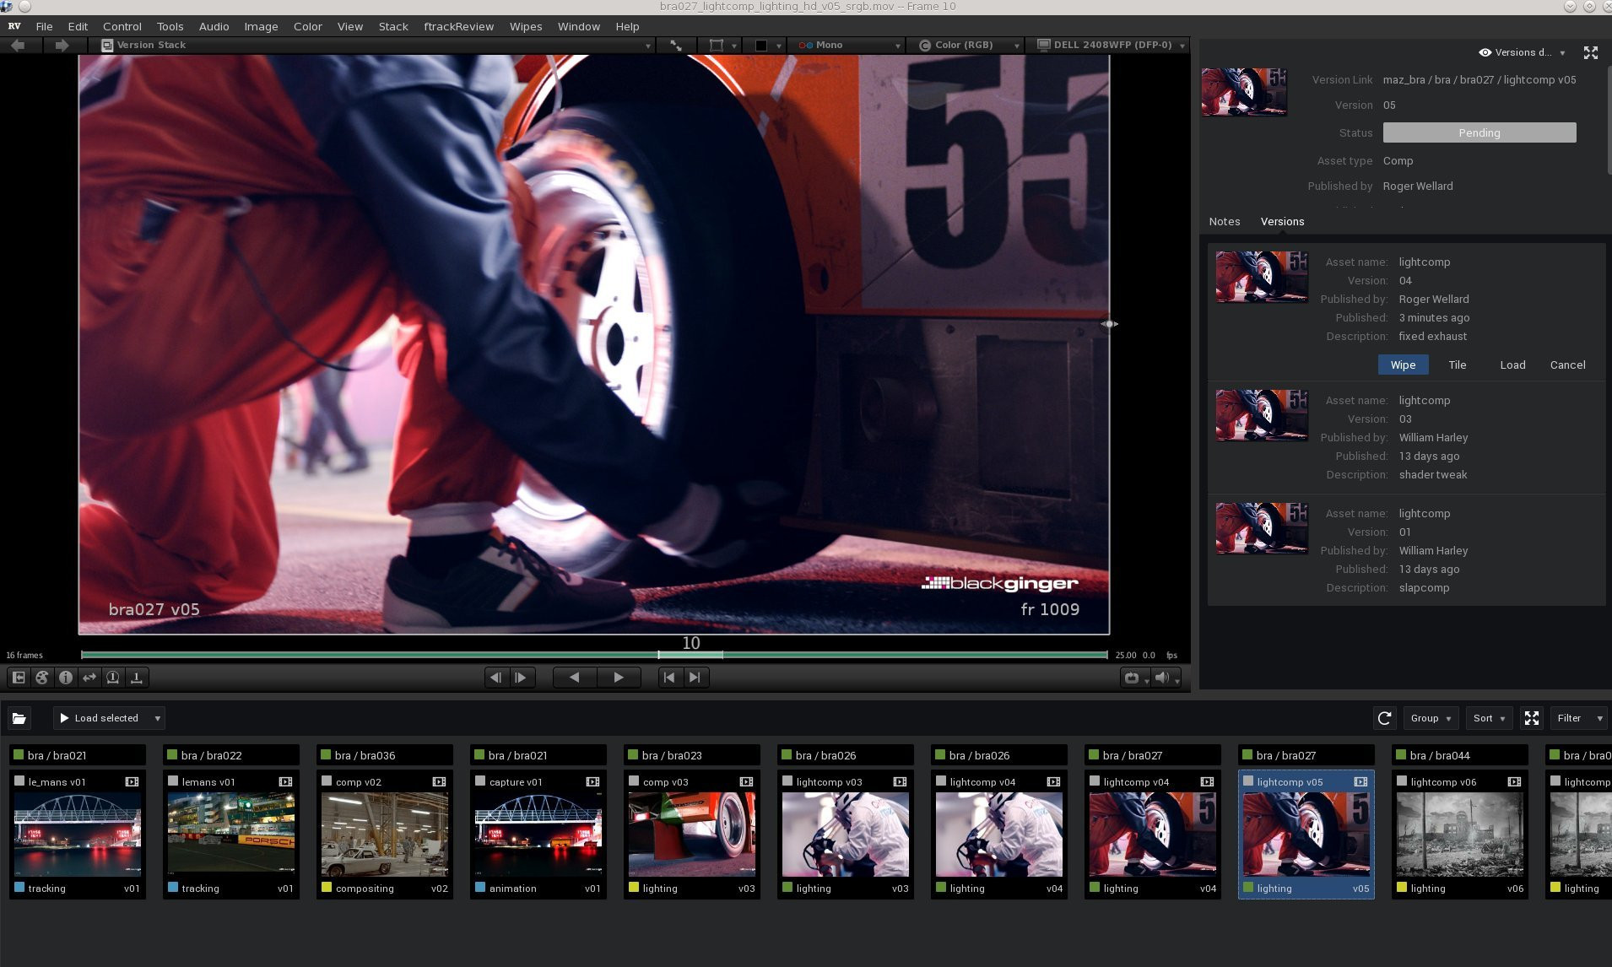Expand the browser panel with the fullscreen icon

[1532, 718]
